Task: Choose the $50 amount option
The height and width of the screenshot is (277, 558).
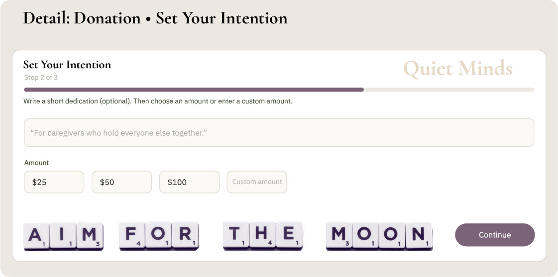Action: point(121,182)
